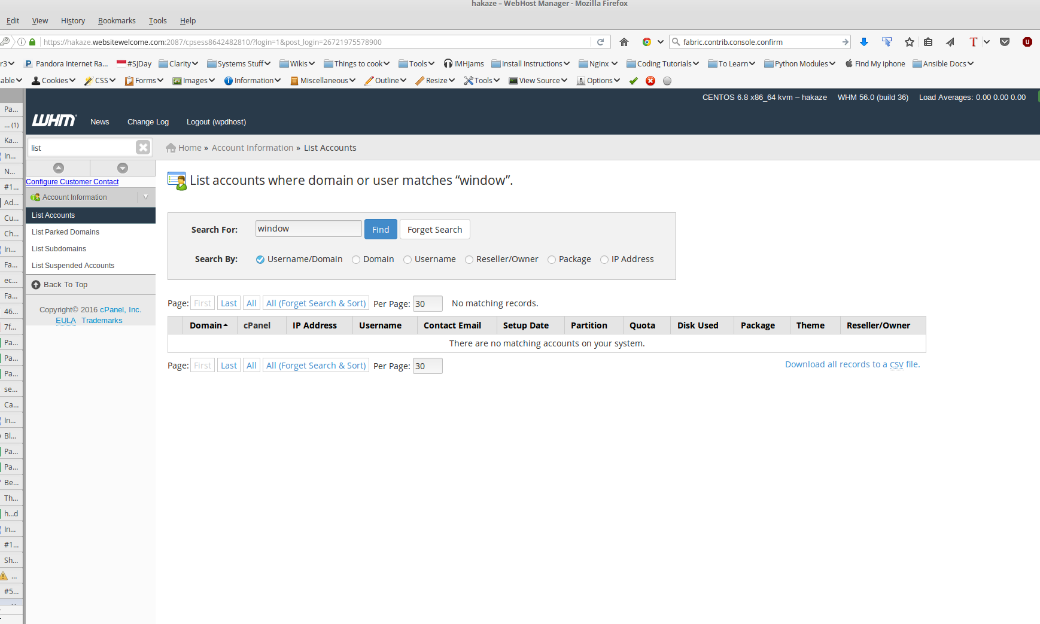This screenshot has width=1040, height=624.
Task: Collapse the Account Information section
Action: (145, 197)
